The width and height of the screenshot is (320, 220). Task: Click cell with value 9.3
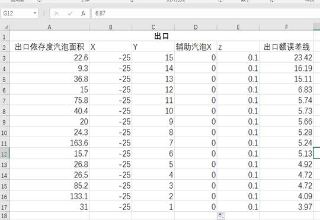click(x=49, y=68)
